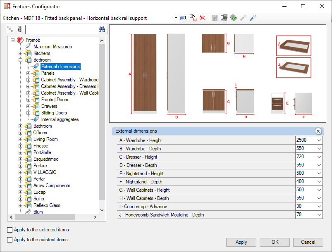332x252 pixels.
Task: Click the blue arrow export icon
Action: [253, 18]
